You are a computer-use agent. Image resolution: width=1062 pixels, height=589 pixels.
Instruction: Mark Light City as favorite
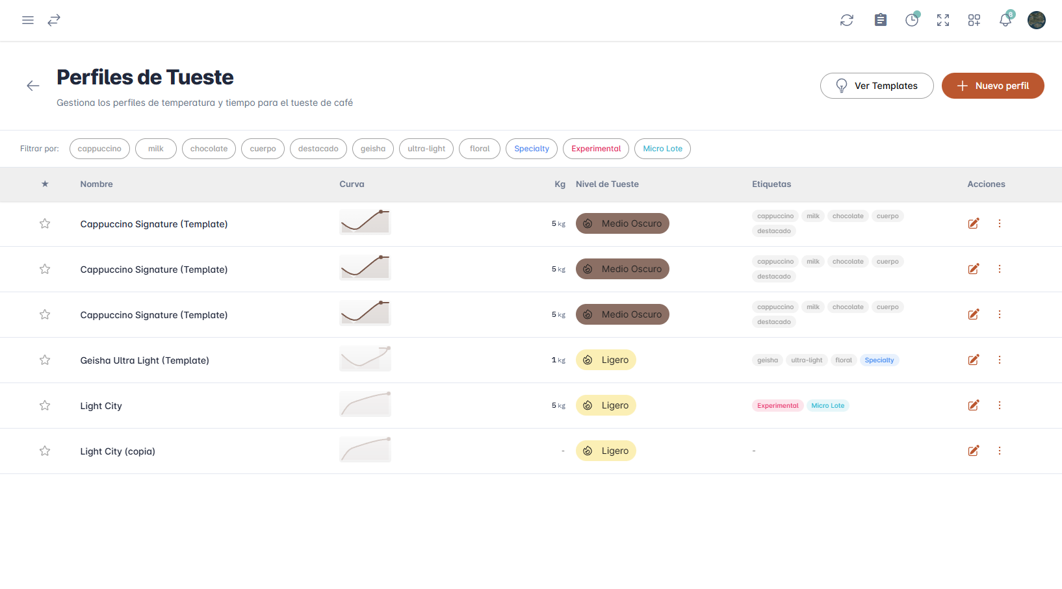[x=45, y=405]
